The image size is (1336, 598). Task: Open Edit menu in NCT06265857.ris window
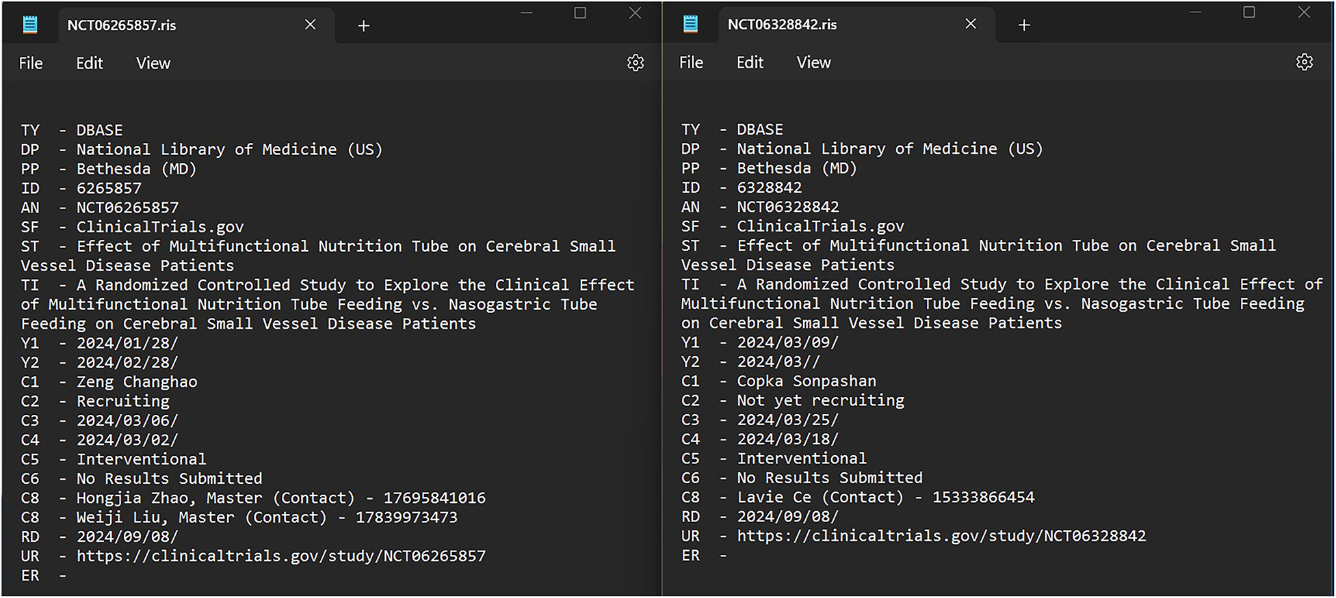90,64
